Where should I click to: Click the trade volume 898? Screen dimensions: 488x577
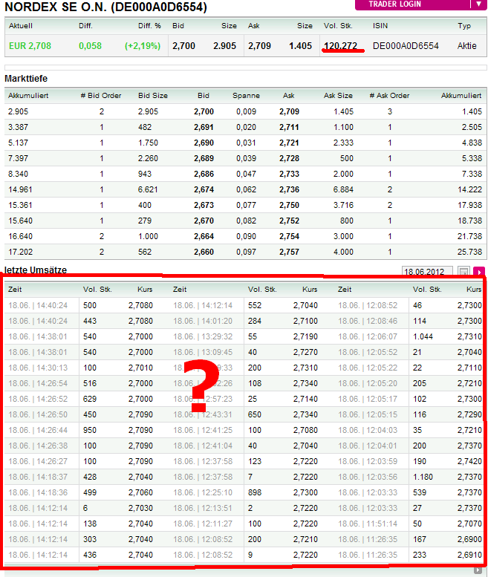tap(255, 493)
